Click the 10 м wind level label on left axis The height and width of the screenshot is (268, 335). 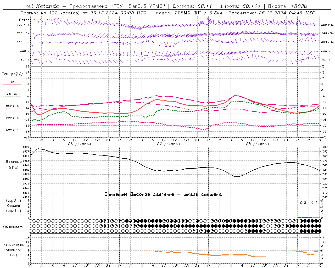[x=25, y=60]
